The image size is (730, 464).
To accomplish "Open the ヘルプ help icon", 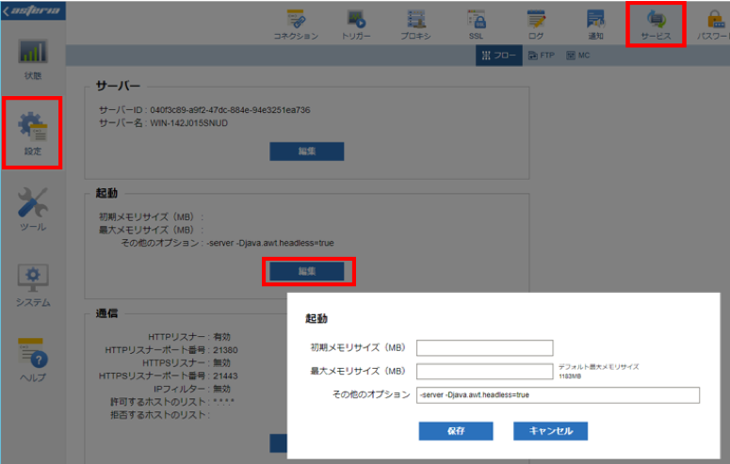I will click(33, 360).
